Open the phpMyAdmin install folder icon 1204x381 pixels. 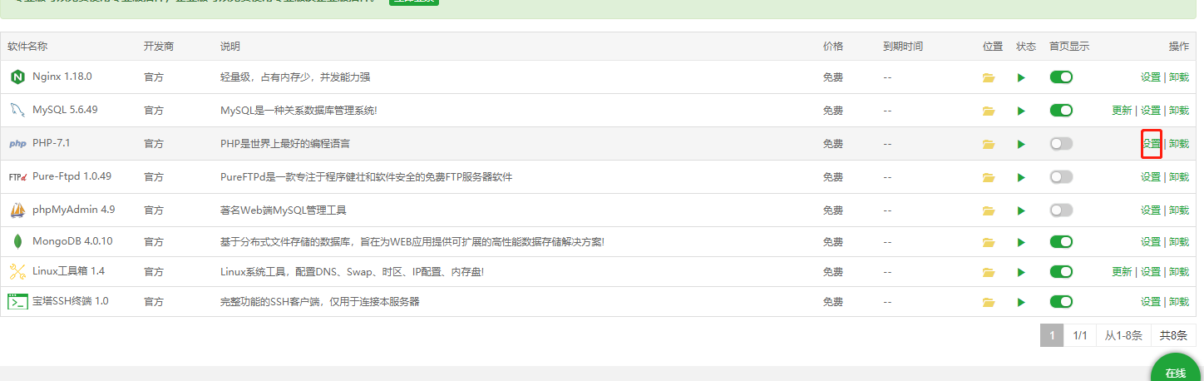989,211
